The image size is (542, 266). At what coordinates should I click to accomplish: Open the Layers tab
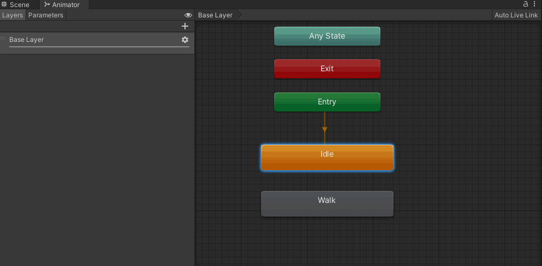point(13,15)
